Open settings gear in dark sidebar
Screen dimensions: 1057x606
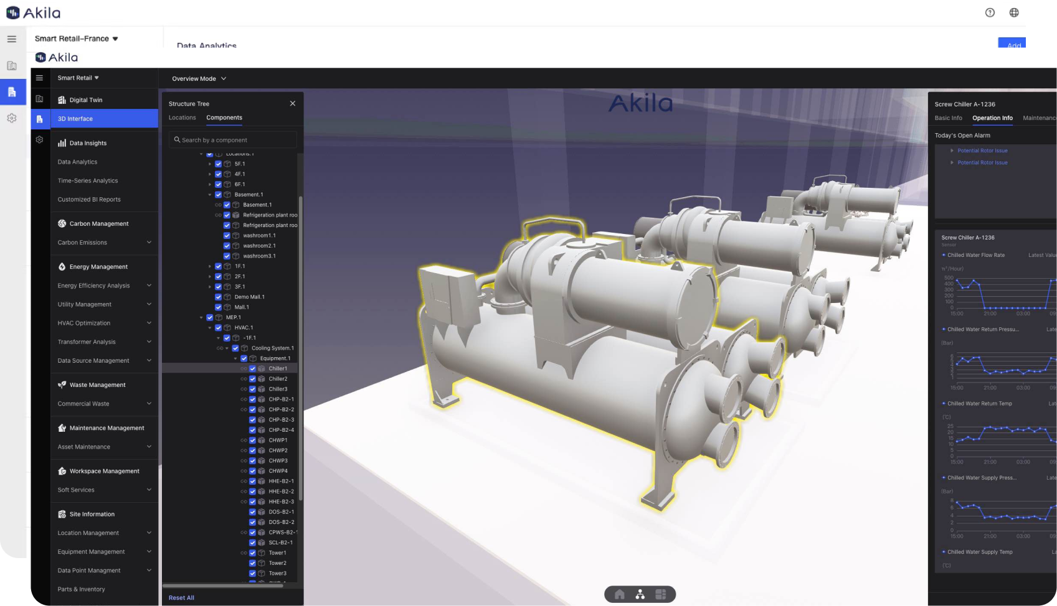pyautogui.click(x=39, y=140)
